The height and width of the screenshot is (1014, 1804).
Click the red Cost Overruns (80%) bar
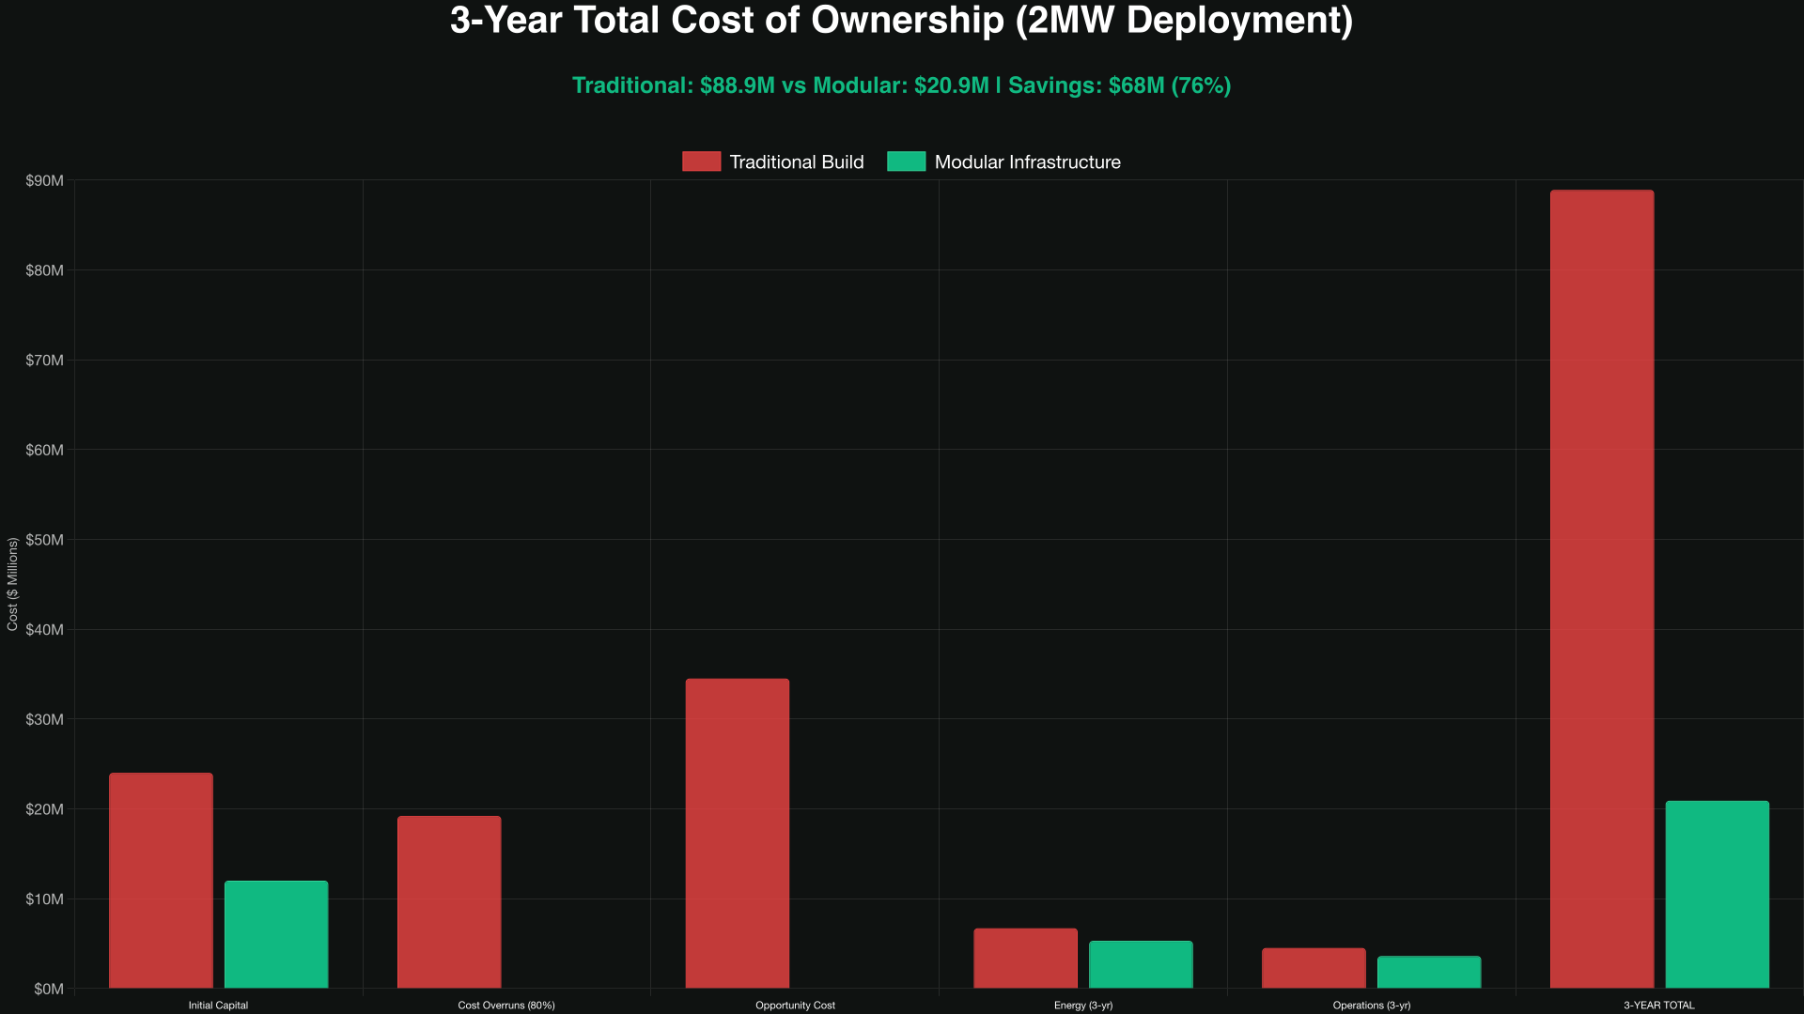click(449, 902)
